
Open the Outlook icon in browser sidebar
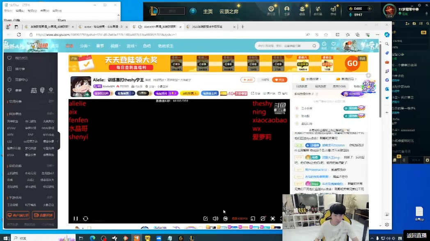[x=387, y=89]
